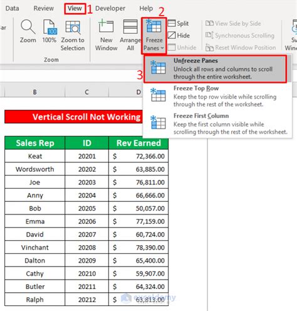The image size is (297, 311).
Task: Click the Zoom magnifier icon
Action: click(x=28, y=27)
